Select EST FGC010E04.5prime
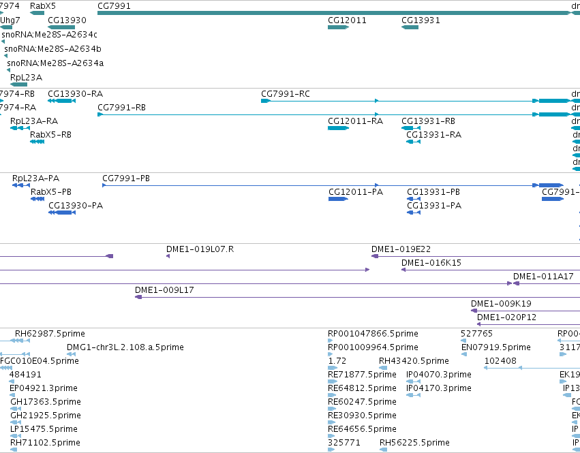 6,368
